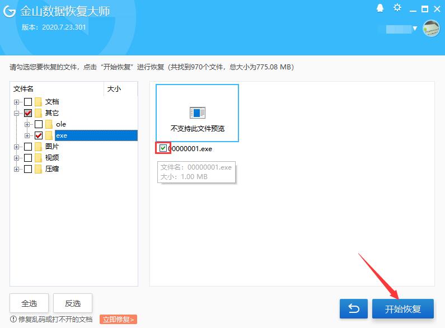This screenshot has height=328, width=445.
Task: Uncheck the 其它 folder checkbox
Action: point(28,113)
